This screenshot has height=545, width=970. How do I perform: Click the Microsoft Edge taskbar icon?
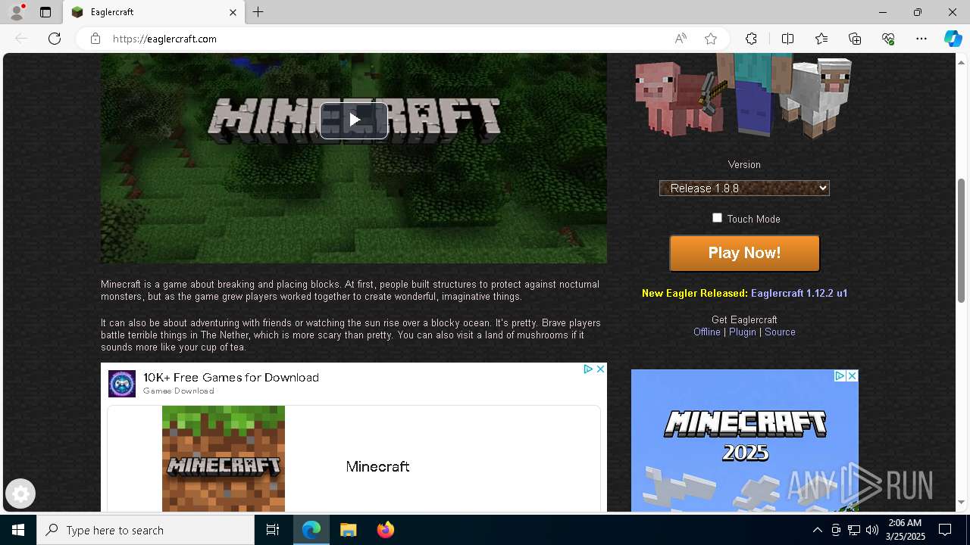(x=311, y=530)
